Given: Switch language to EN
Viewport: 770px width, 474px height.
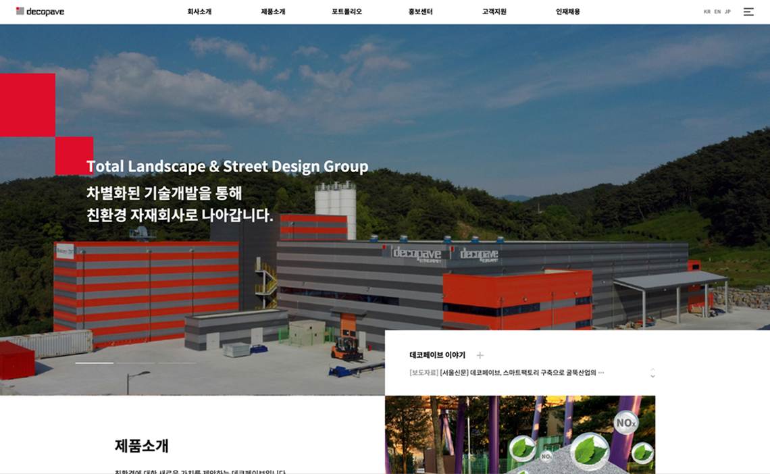Looking at the screenshot, I should 717,11.
